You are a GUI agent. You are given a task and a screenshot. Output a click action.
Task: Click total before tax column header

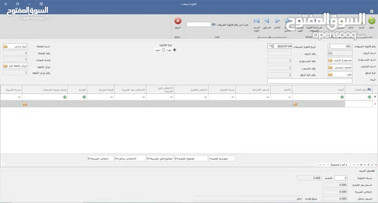(160, 89)
